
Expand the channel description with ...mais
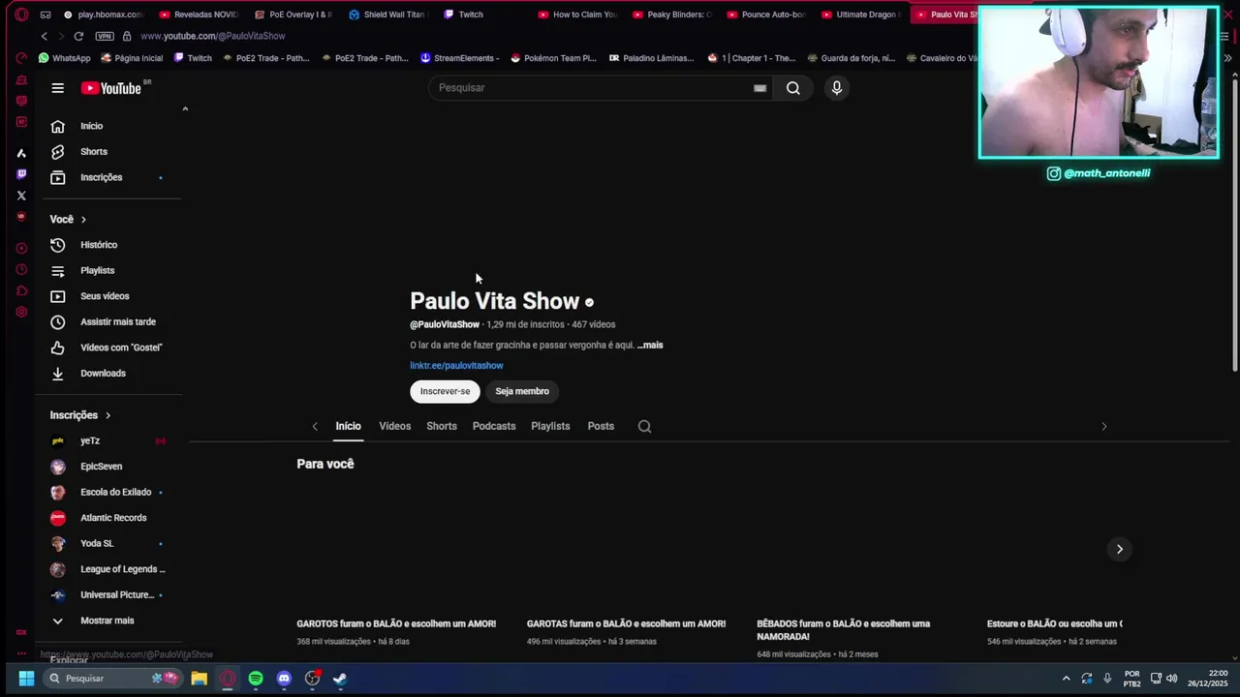pyautogui.click(x=650, y=345)
